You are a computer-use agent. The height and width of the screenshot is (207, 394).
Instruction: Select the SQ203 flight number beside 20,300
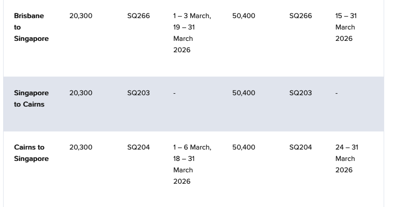139,93
